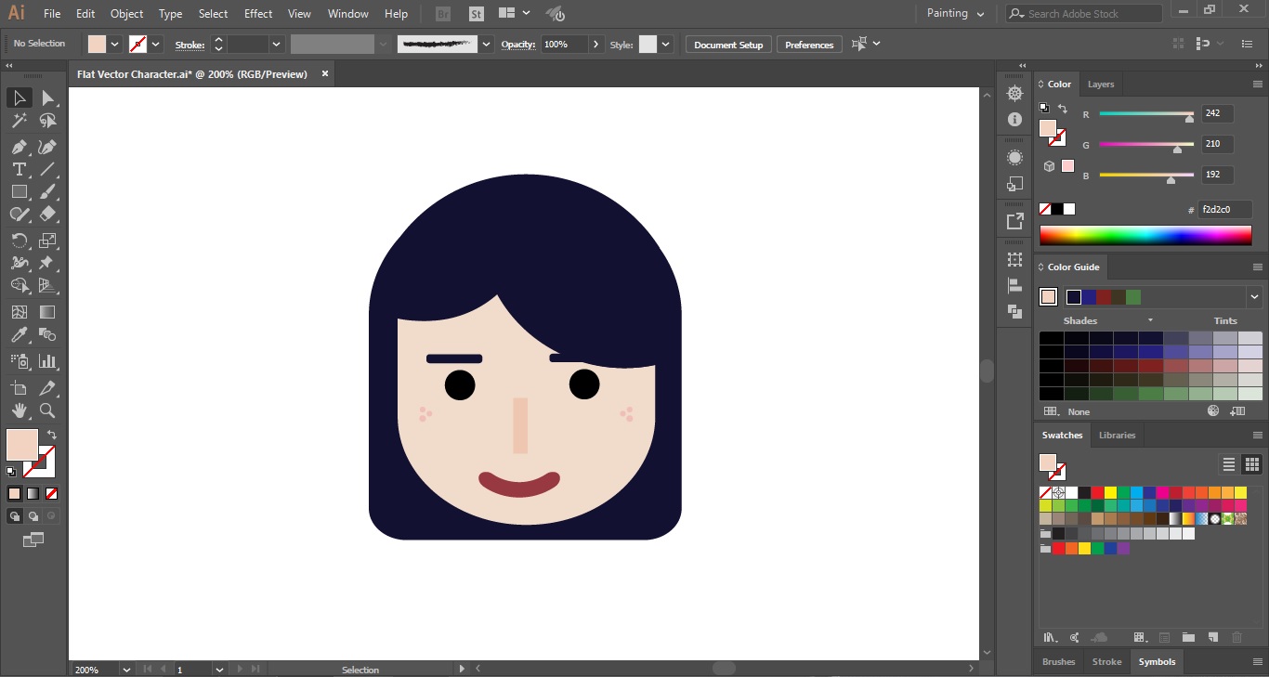
Task: Select the Magic Wand tool
Action: coord(20,121)
